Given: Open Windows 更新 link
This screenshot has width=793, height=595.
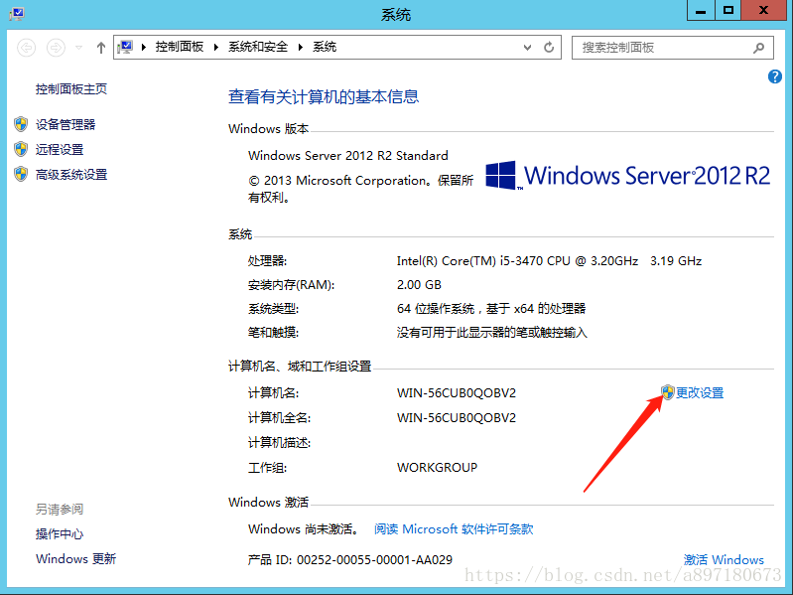Looking at the screenshot, I should pyautogui.click(x=75, y=558).
